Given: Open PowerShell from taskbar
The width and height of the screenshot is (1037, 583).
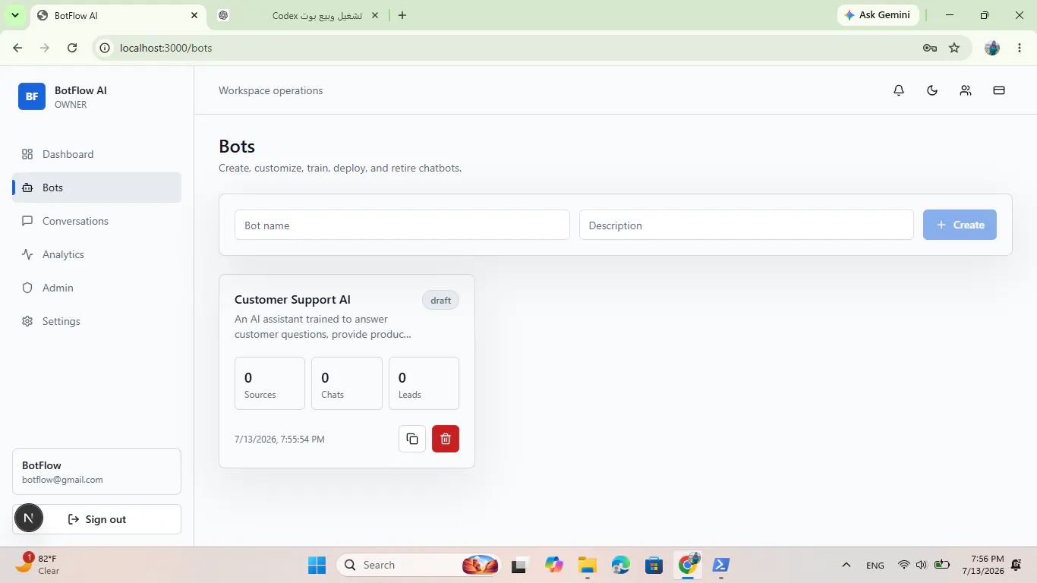Looking at the screenshot, I should (x=721, y=565).
